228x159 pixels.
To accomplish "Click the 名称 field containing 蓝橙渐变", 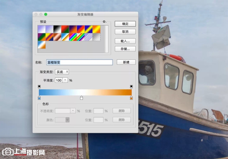I will pos(79,62).
